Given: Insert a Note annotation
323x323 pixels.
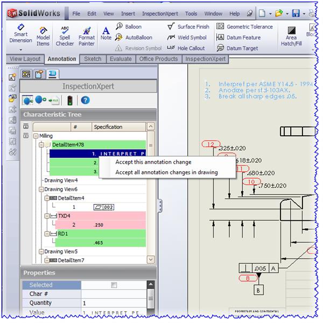Looking at the screenshot, I should 106,33.
